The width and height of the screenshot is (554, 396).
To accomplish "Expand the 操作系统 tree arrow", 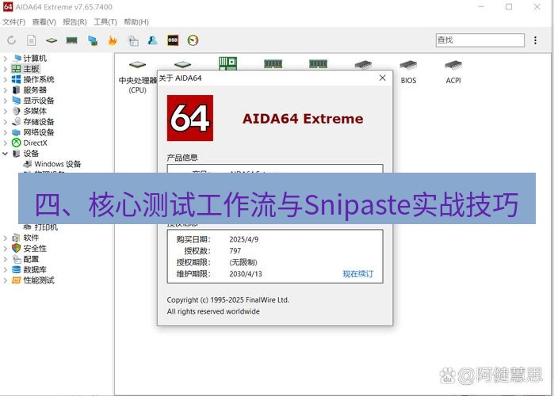I will click(6, 80).
